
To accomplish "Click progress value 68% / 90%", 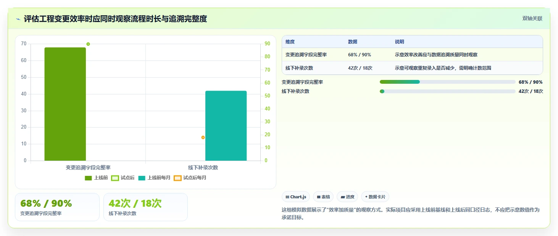I will (x=531, y=82).
